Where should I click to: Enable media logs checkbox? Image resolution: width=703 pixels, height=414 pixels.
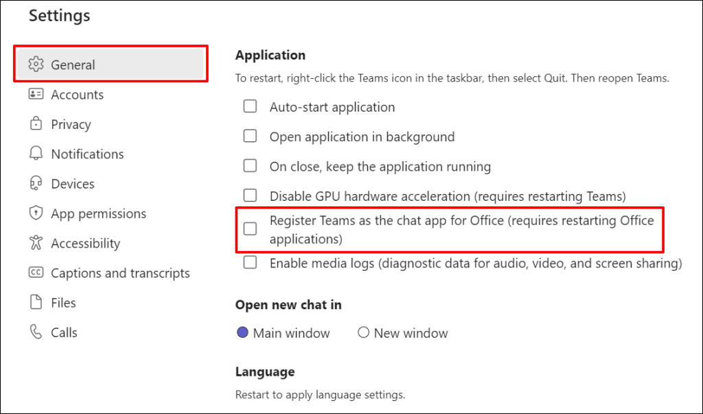pyautogui.click(x=250, y=263)
